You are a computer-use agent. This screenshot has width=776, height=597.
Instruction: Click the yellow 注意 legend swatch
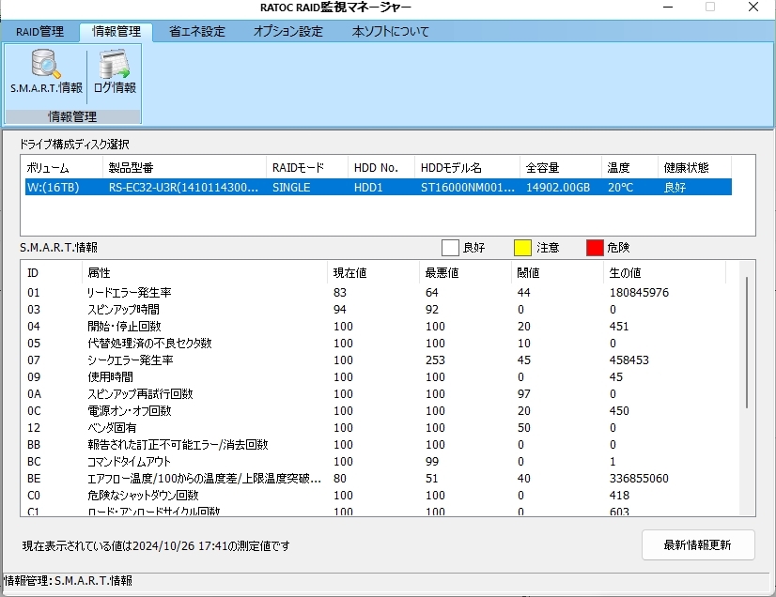click(x=522, y=248)
